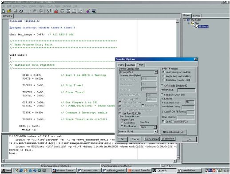Select the Project tab in right panel
The width and height of the screenshot is (230, 174).
point(186,16)
